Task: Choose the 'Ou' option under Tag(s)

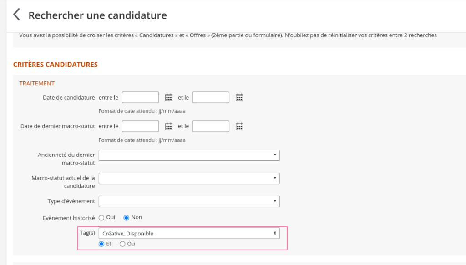Action: pyautogui.click(x=122, y=244)
